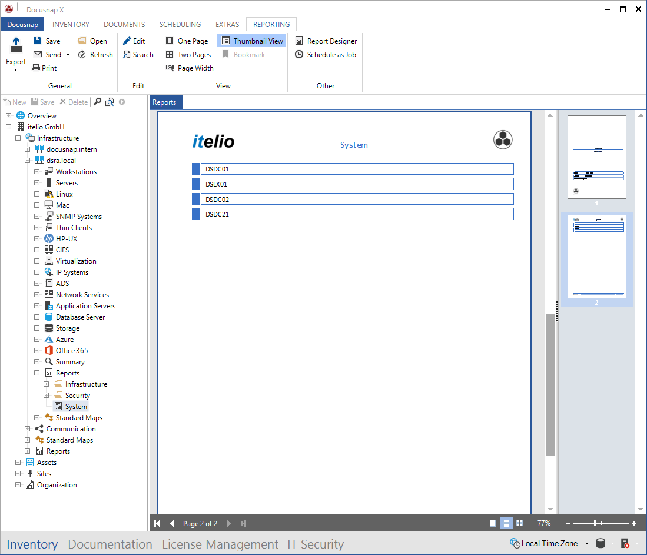This screenshot has width=647, height=555.
Task: Open the Docusnap file tab
Action: tap(23, 24)
